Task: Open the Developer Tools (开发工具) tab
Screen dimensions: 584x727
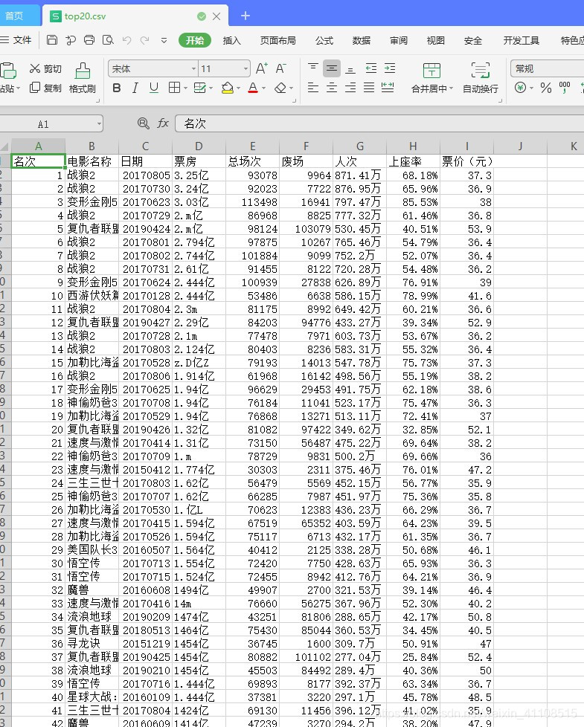Action: point(522,40)
